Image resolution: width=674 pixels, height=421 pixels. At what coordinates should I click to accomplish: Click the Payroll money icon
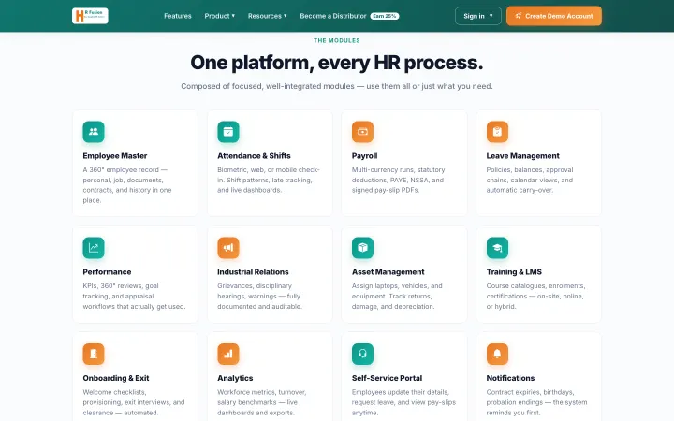coord(363,132)
